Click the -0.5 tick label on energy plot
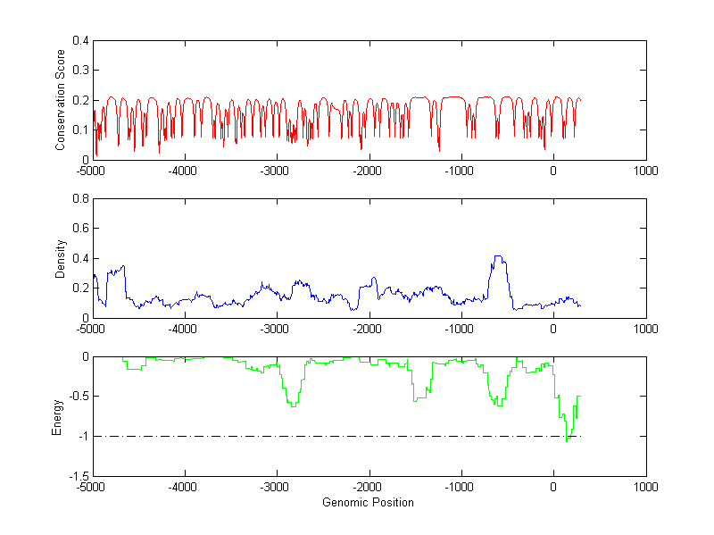Viewport: 714px width, 535px height. pos(78,397)
